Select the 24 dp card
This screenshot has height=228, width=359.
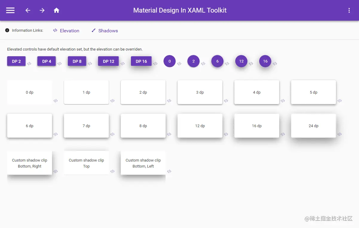pos(314,126)
